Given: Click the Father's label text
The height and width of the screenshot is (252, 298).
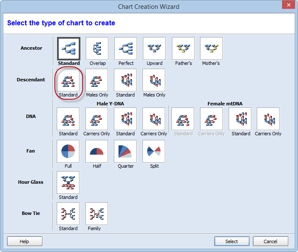Looking at the screenshot, I should point(183,64).
